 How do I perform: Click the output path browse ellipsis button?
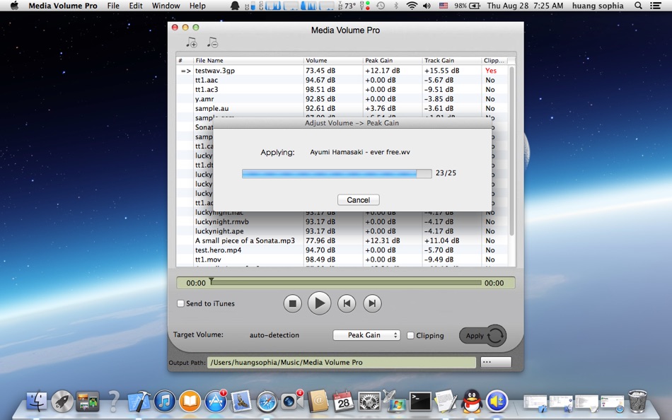496,362
